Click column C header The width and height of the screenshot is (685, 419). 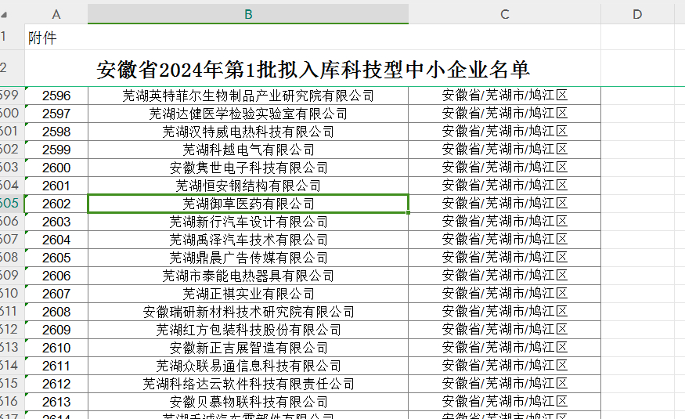click(504, 14)
